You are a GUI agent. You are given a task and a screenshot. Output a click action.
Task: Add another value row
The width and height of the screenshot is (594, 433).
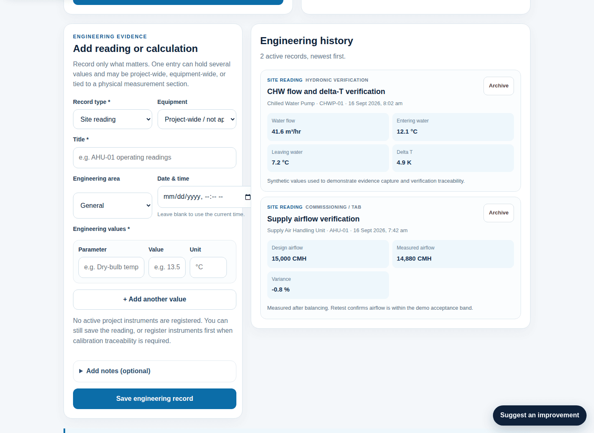point(155,299)
